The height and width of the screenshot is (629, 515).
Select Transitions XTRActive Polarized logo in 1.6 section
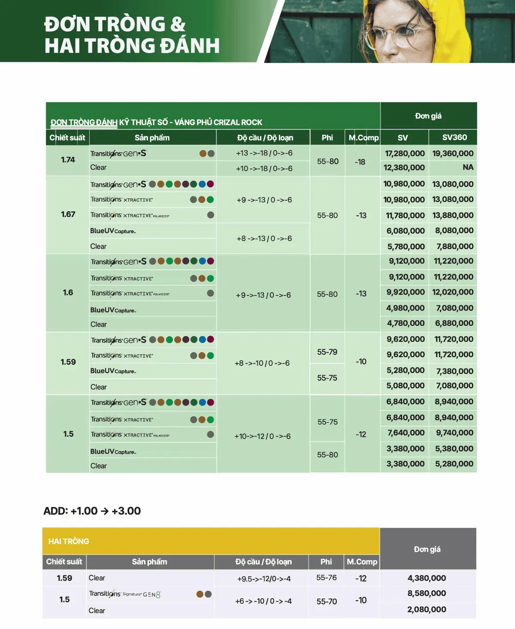tap(130, 294)
